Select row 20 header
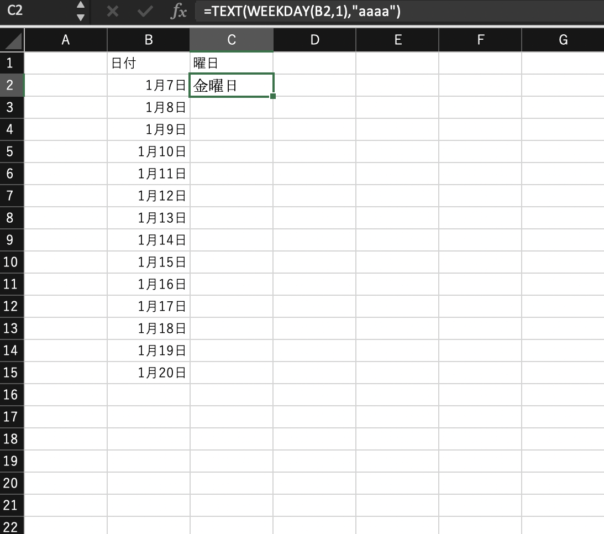 12,483
